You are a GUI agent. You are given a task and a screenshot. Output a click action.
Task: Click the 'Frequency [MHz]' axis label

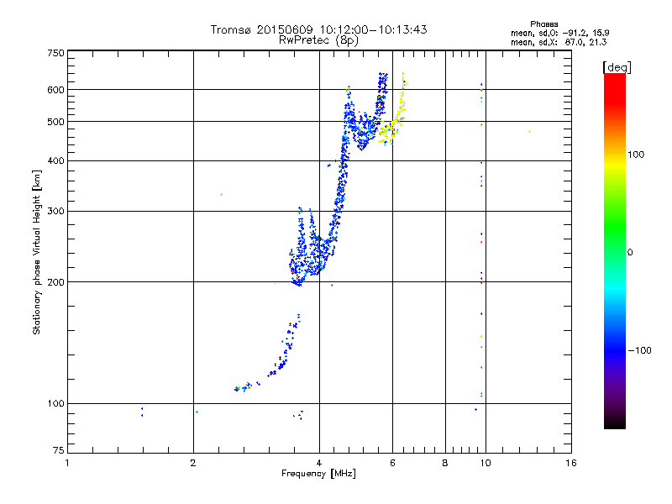click(318, 474)
